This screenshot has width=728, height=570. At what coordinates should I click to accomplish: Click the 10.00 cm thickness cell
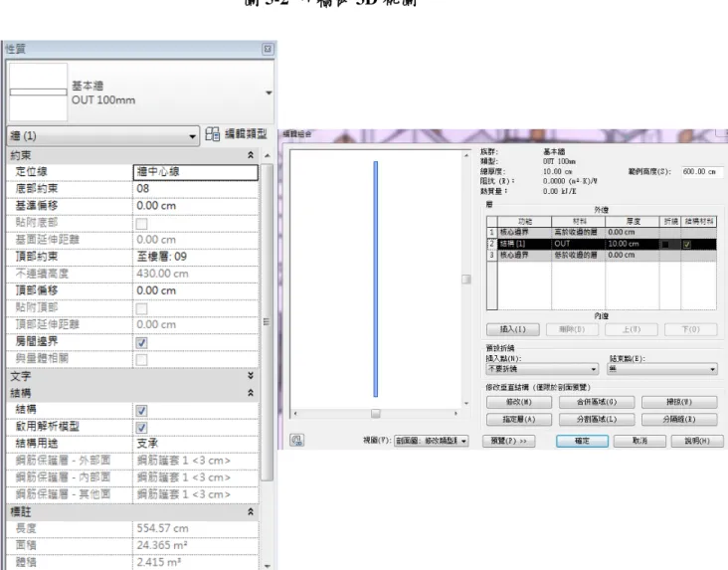(x=633, y=244)
